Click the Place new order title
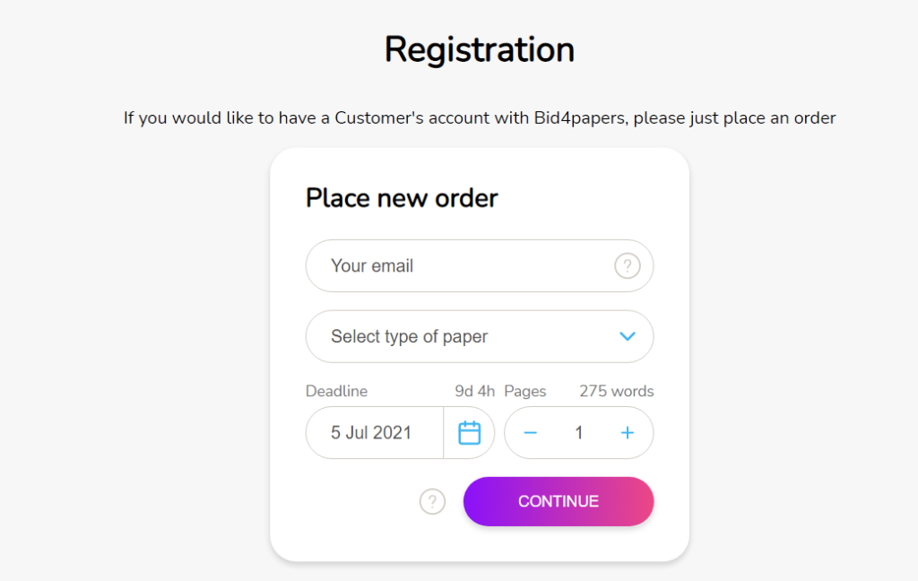Viewport: 918px width, 581px height. [402, 198]
